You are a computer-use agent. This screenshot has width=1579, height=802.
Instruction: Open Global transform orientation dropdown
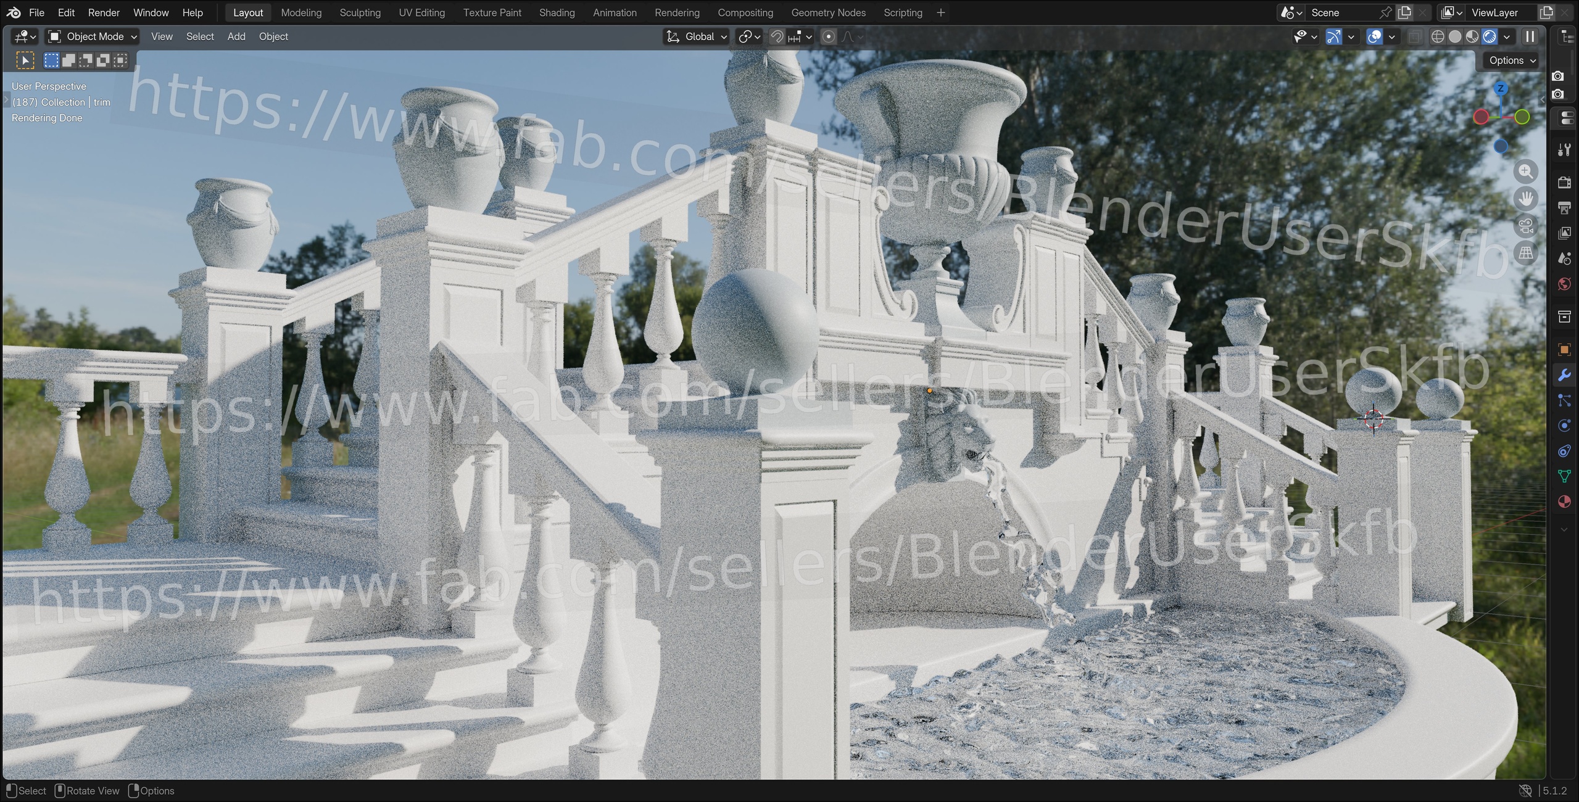pyautogui.click(x=697, y=37)
